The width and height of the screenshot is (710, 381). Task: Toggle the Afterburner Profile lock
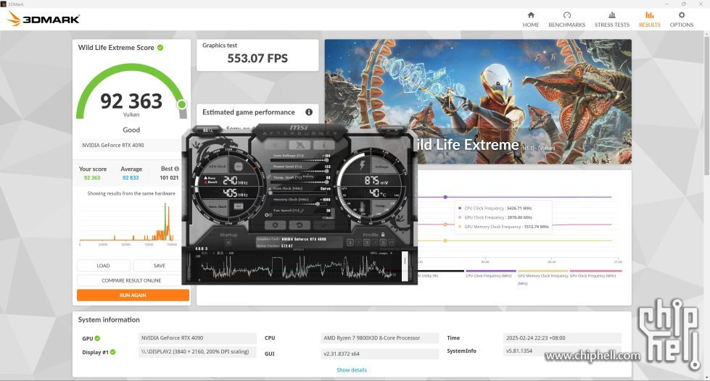click(x=383, y=235)
